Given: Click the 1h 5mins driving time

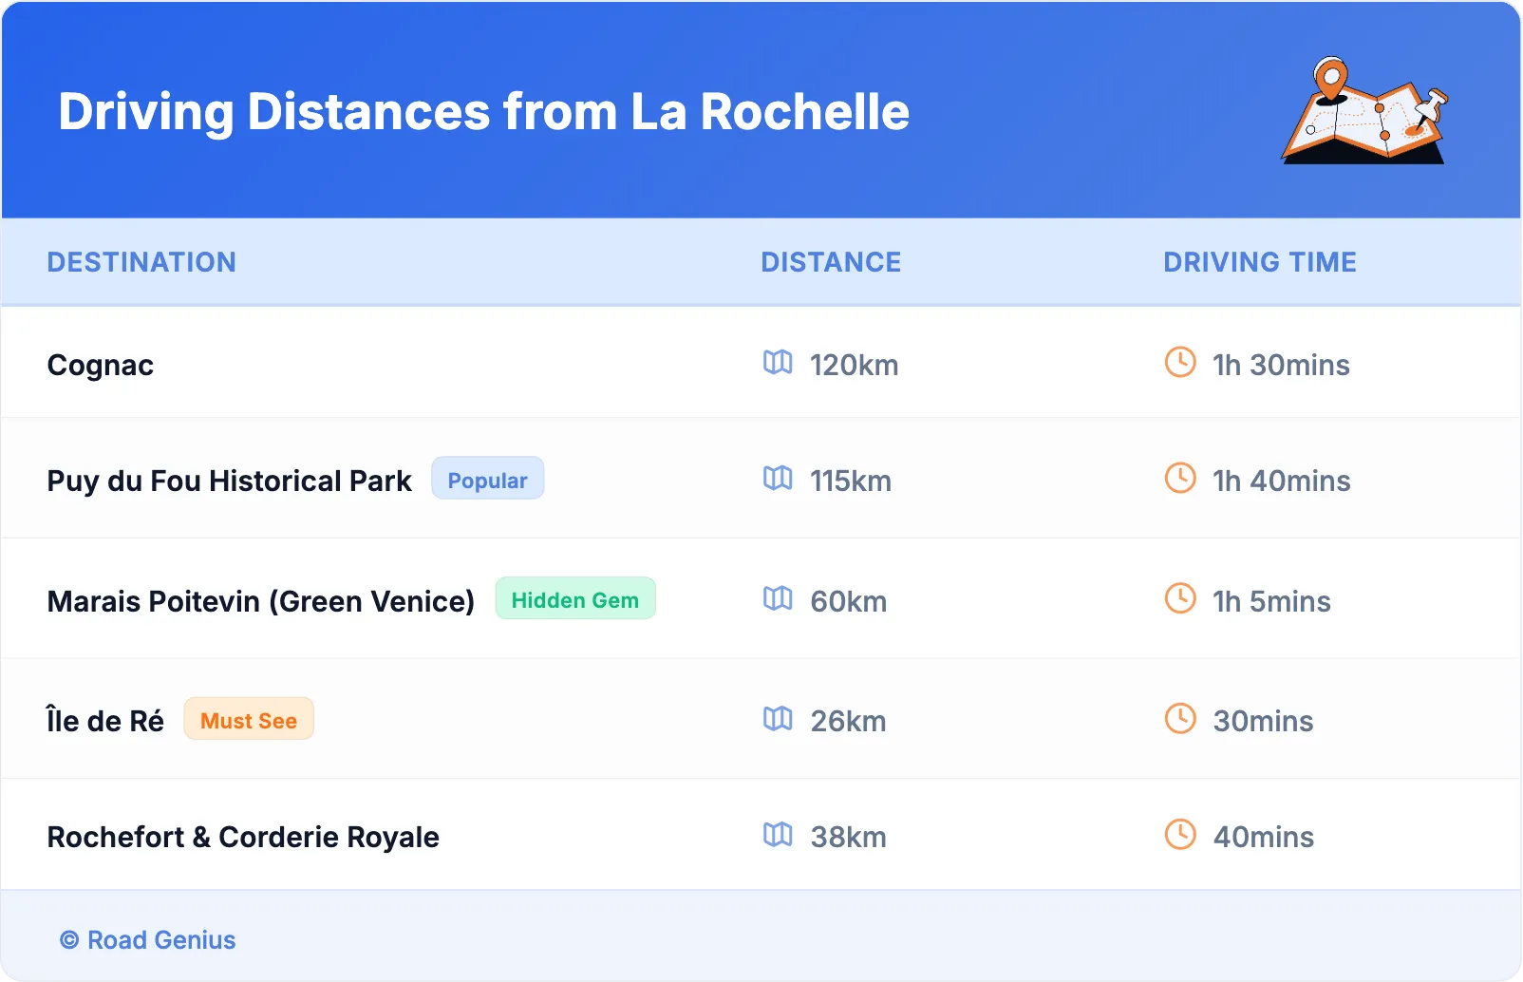Looking at the screenshot, I should 1272,602.
